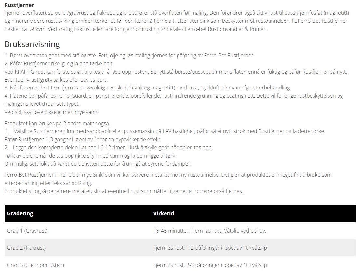The width and height of the screenshot is (358, 274).
Task: Click the 2-3 påføringer duration cell
Action: point(210,265)
